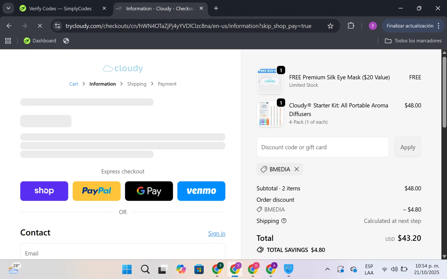Click the Silk Eye Mask product thumbnail
The width and height of the screenshot is (447, 279).
pos(270,81)
